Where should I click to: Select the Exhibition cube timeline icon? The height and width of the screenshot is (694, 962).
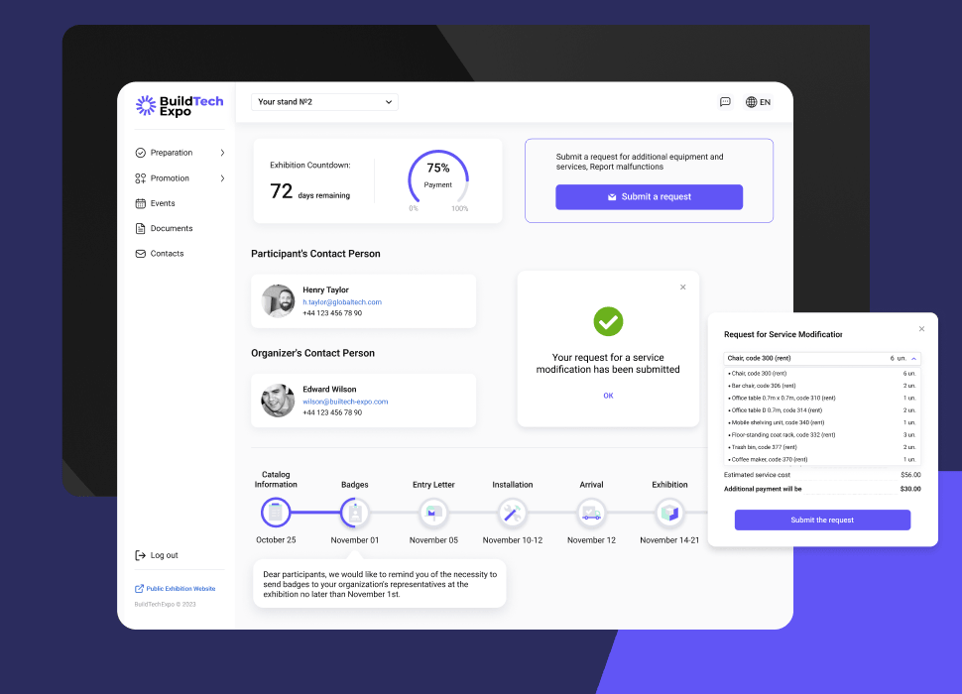(670, 513)
